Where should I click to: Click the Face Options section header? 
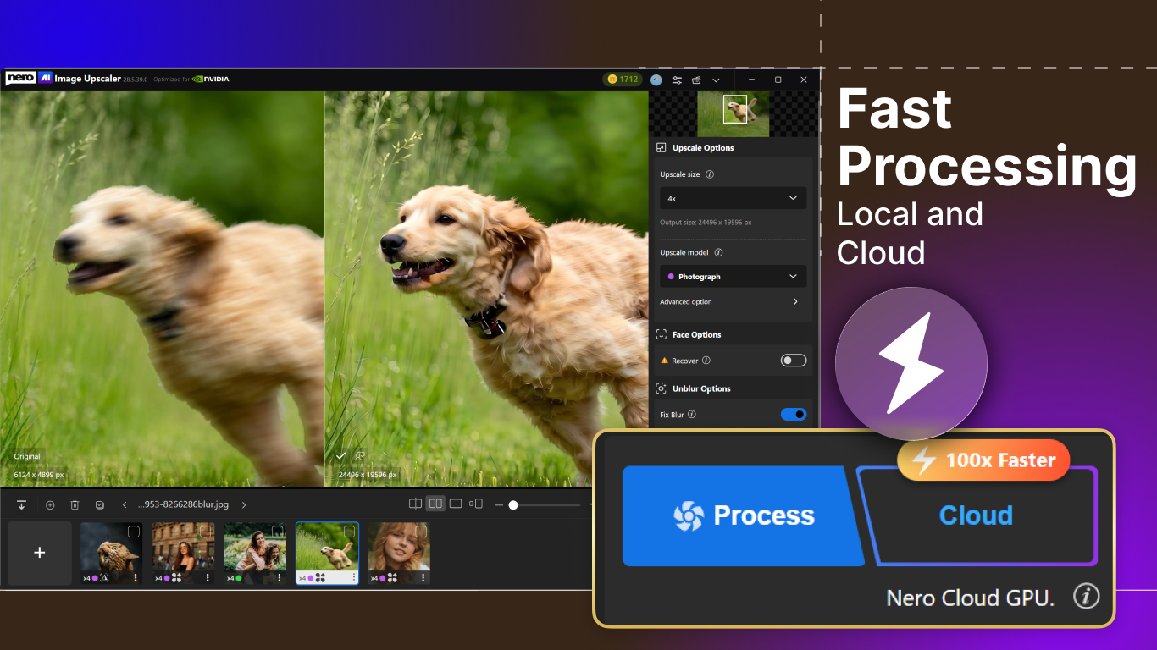[697, 335]
